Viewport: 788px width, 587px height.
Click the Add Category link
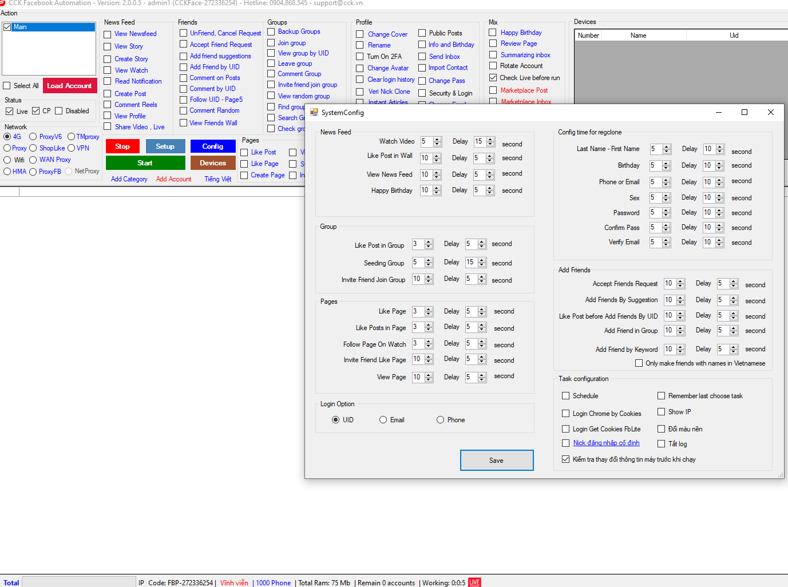point(129,179)
